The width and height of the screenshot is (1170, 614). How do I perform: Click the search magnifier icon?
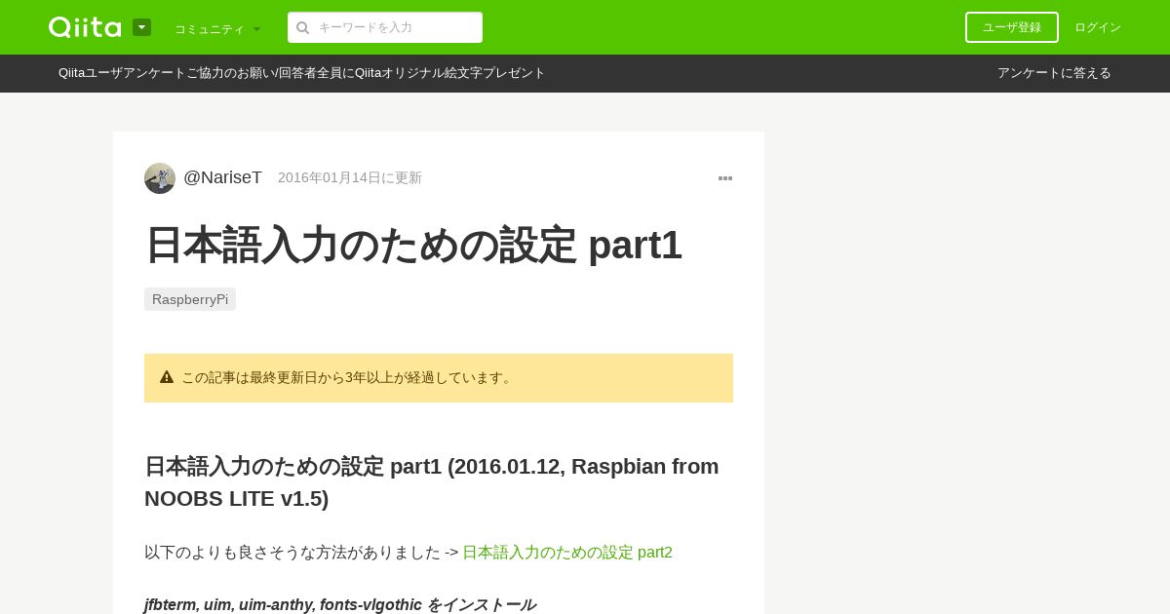click(x=302, y=27)
